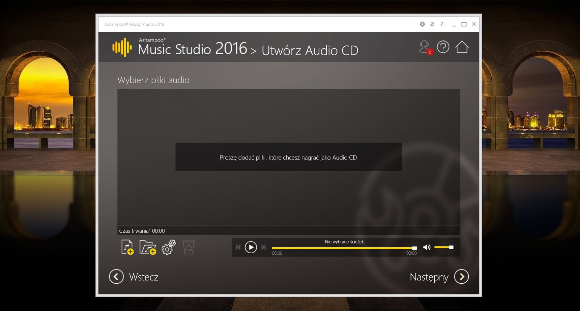The image size is (580, 311).
Task: Open the news icon with the red badge
Action: [x=426, y=47]
